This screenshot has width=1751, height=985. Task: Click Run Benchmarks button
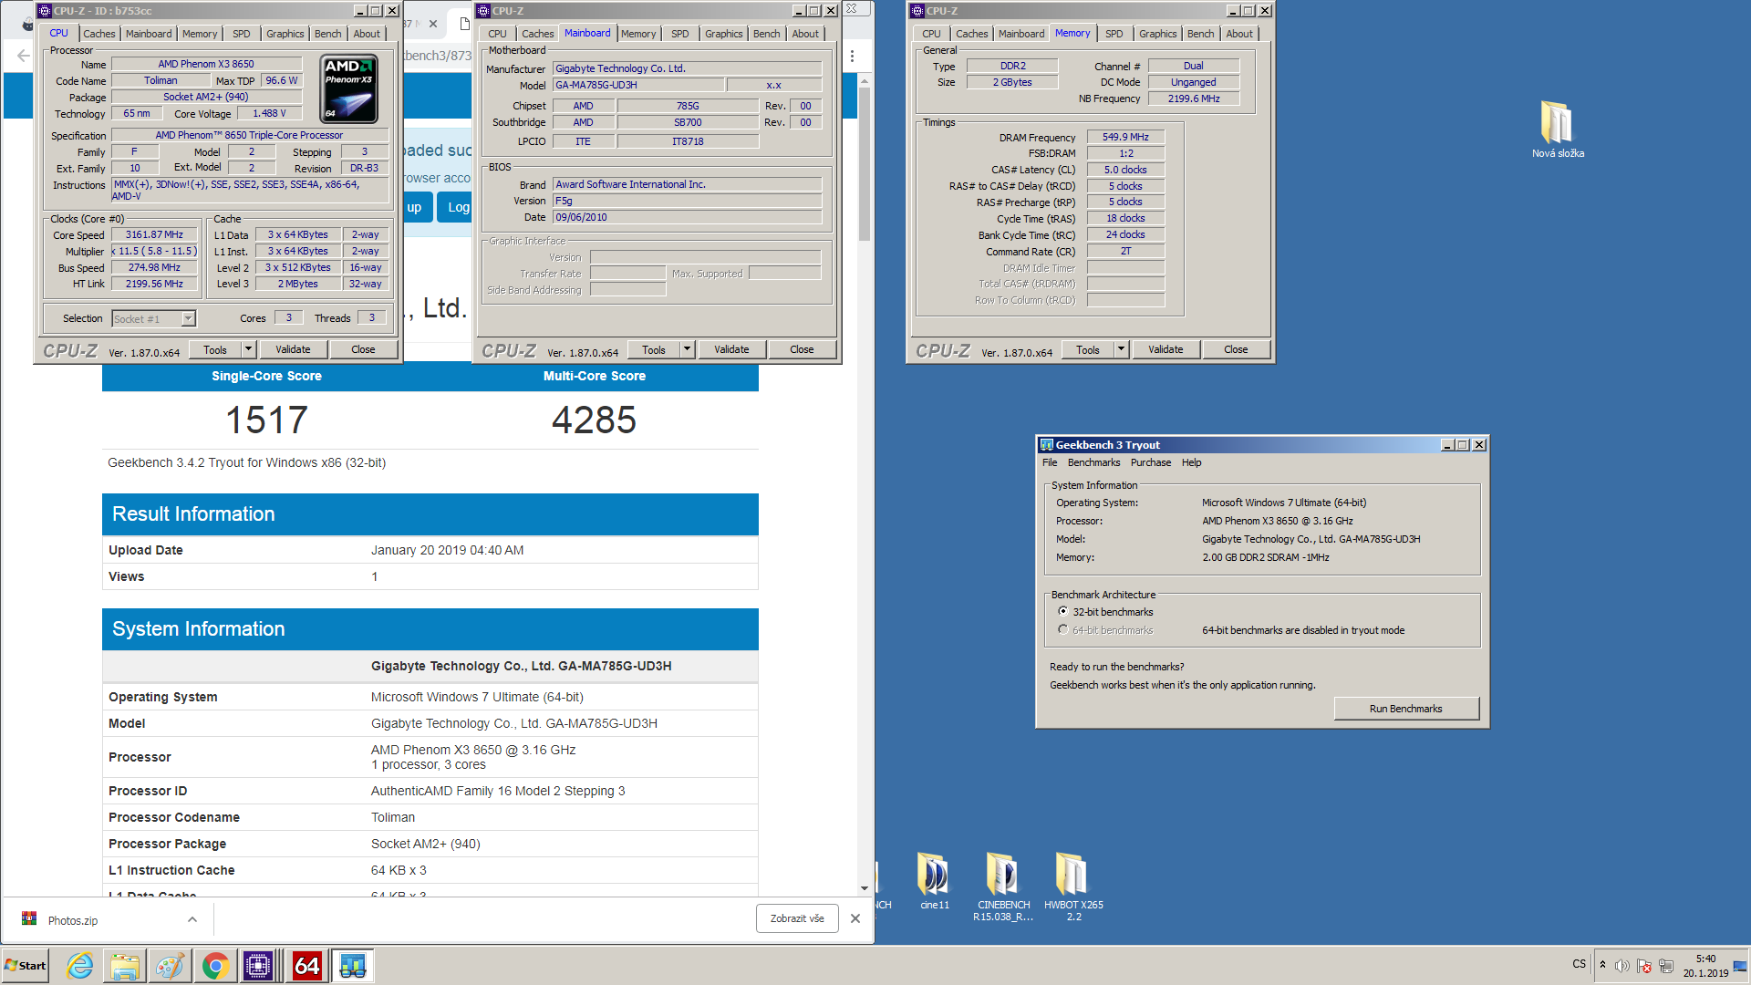point(1405,709)
